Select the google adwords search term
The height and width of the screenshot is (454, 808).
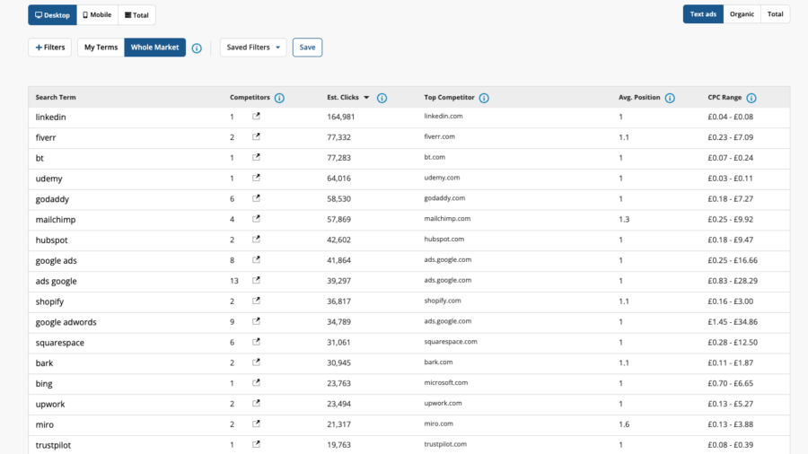click(66, 322)
